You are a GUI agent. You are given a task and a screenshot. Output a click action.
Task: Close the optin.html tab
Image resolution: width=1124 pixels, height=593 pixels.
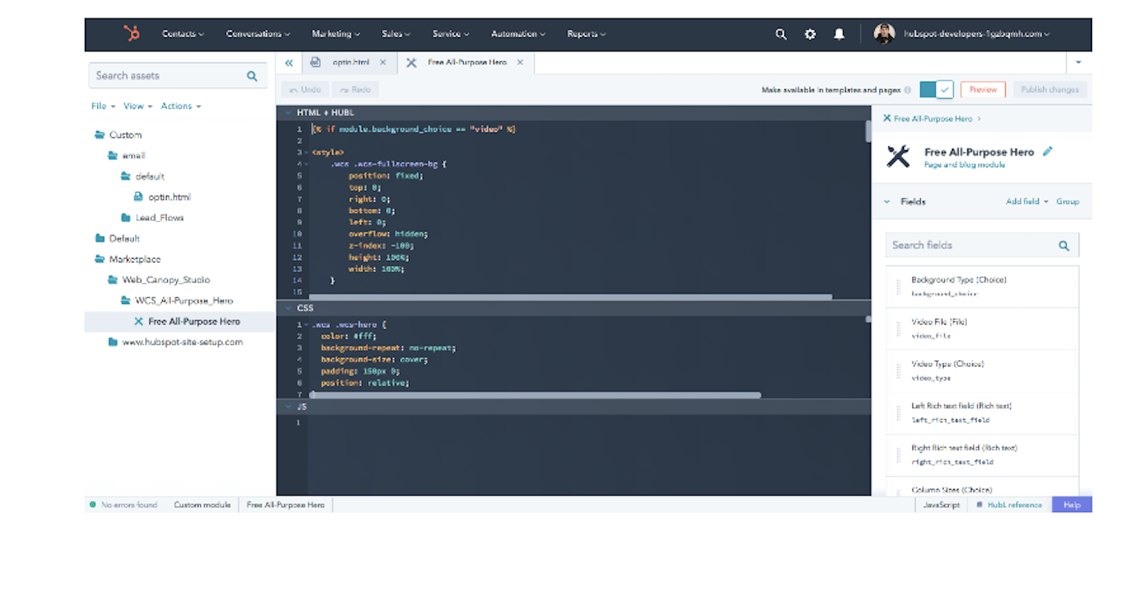pyautogui.click(x=383, y=62)
